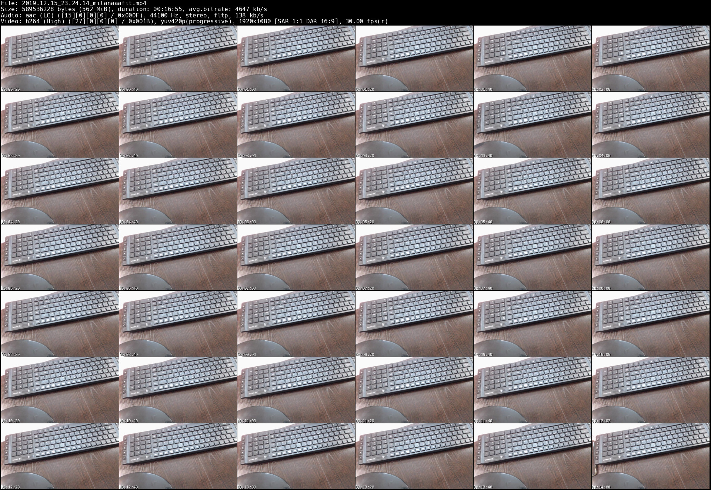Viewport: 711px width, 490px height.
Task: Select the frame at timestamp 00:09:20
Action: tap(414, 324)
